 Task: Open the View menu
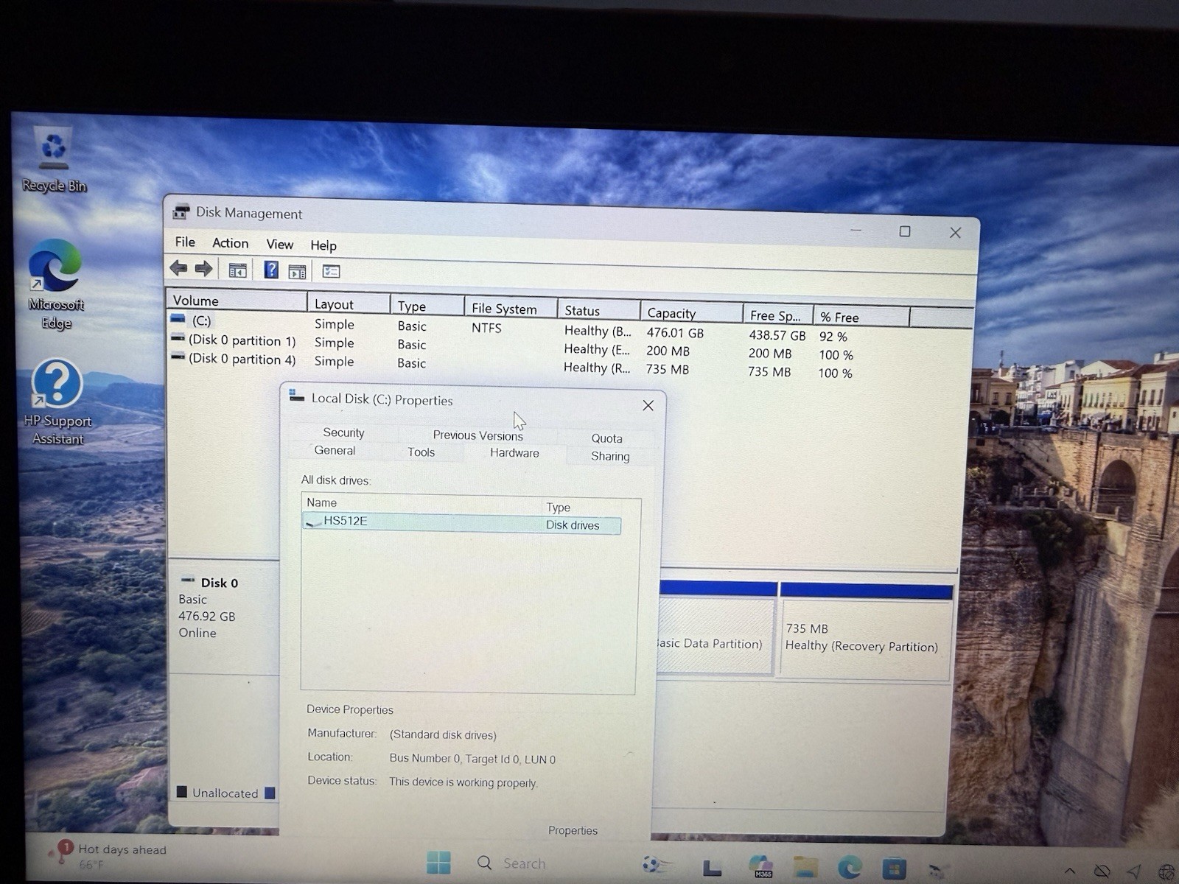click(279, 244)
